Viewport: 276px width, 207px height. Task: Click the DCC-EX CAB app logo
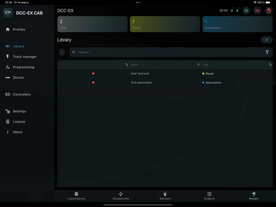coord(8,13)
